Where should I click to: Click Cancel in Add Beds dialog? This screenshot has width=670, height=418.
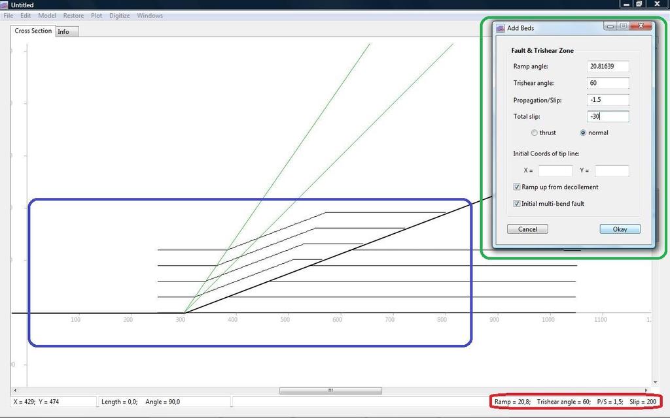click(527, 229)
